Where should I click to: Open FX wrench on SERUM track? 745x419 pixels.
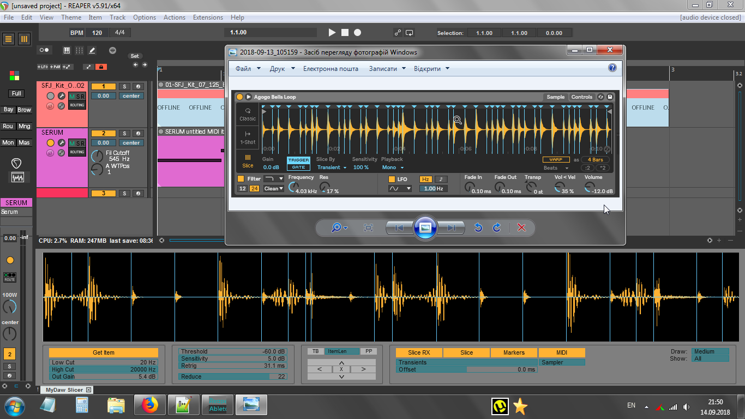pos(62,143)
